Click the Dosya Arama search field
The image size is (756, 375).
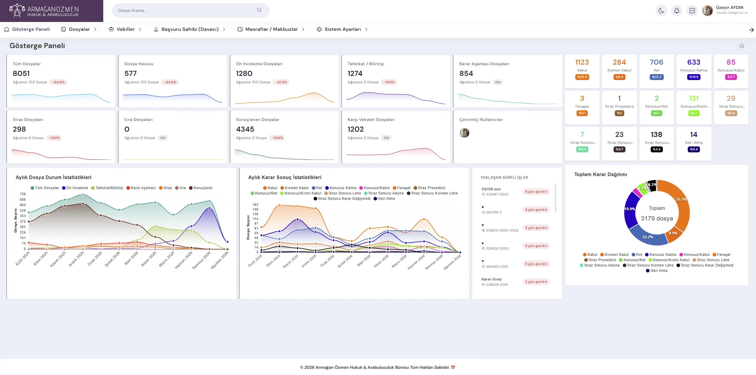coord(190,10)
